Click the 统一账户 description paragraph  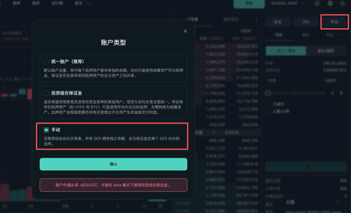(x=113, y=73)
